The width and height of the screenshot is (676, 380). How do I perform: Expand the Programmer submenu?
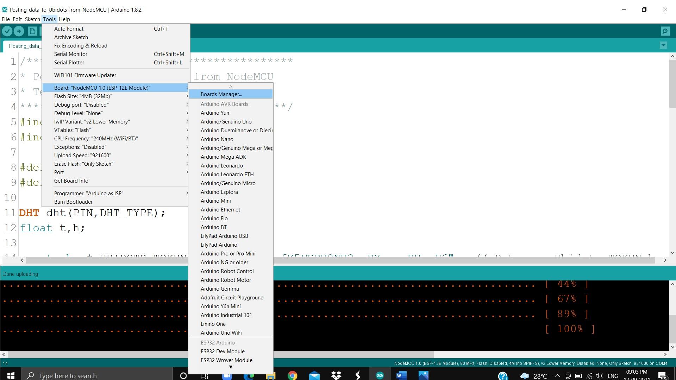click(116, 194)
